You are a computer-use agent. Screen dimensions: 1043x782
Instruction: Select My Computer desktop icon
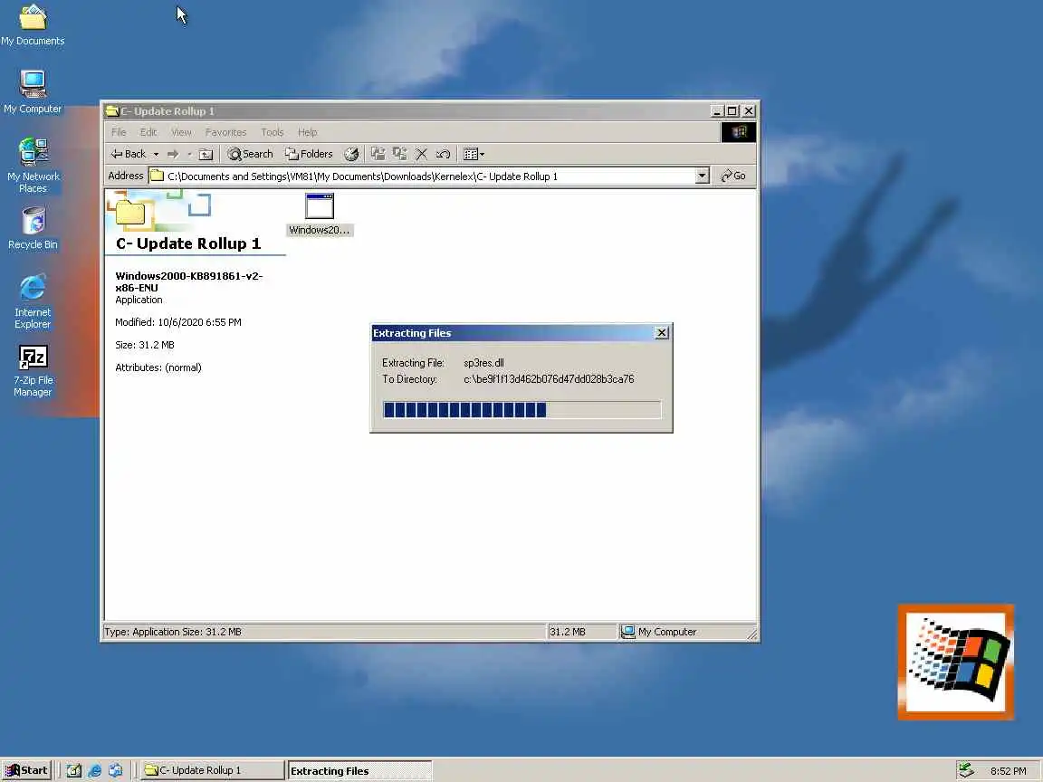click(x=33, y=91)
